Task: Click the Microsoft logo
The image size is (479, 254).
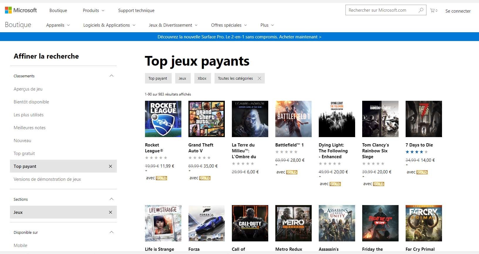Action: coord(21,10)
